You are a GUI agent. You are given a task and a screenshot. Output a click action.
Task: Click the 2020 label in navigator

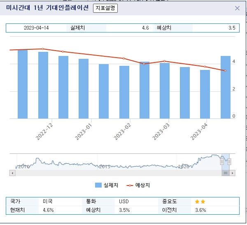(184, 167)
